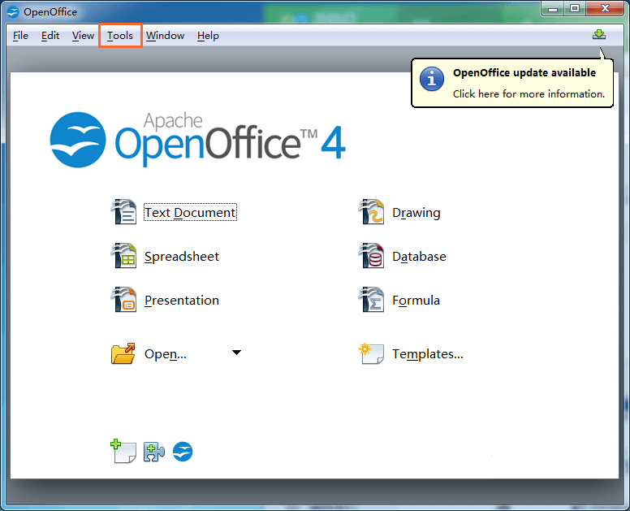Screen dimensions: 630x511
Task: Click the OpenOffice update available notification
Action: [528, 83]
